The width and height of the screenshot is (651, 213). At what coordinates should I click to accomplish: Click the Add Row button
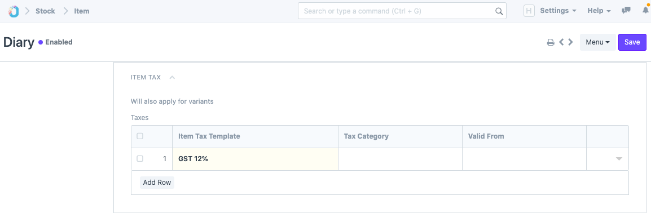coord(157,183)
